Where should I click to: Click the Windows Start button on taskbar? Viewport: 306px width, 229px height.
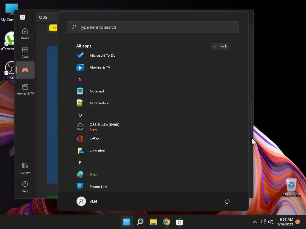(x=127, y=222)
